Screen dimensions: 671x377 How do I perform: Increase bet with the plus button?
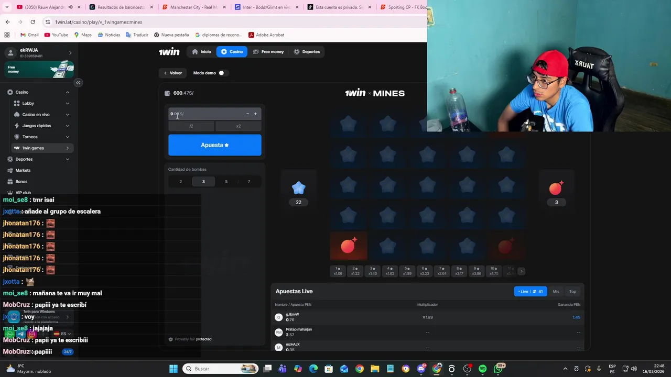255,114
